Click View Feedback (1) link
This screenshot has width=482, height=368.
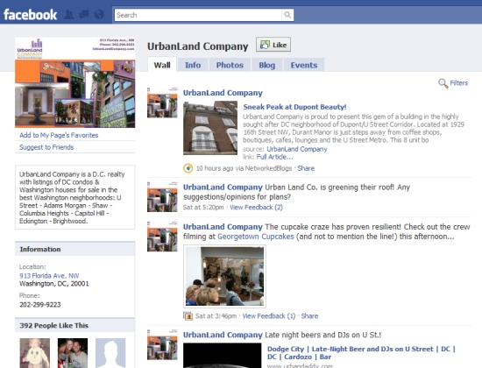[269, 315]
